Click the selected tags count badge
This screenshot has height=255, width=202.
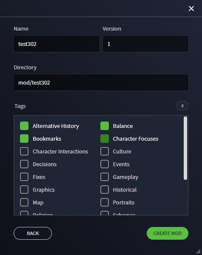pos(182,106)
